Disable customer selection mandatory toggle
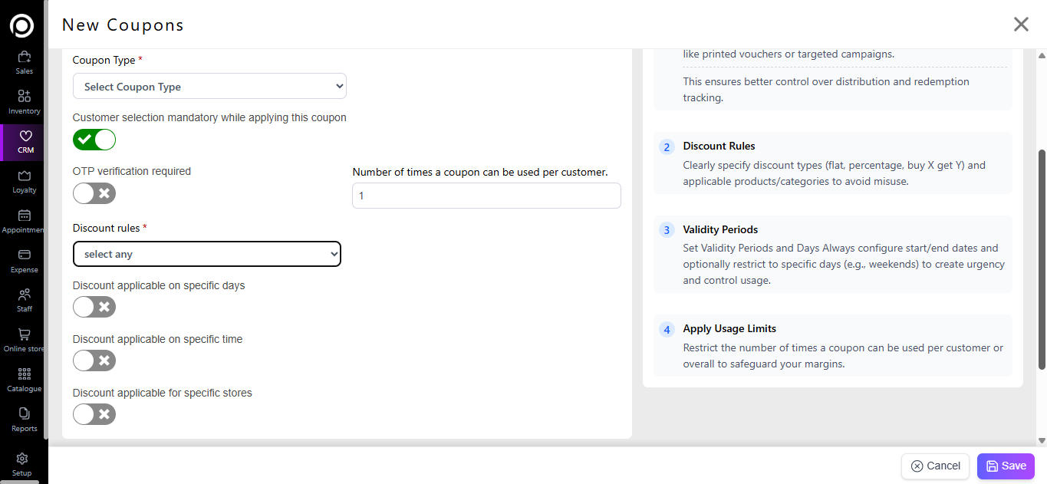 pos(94,140)
